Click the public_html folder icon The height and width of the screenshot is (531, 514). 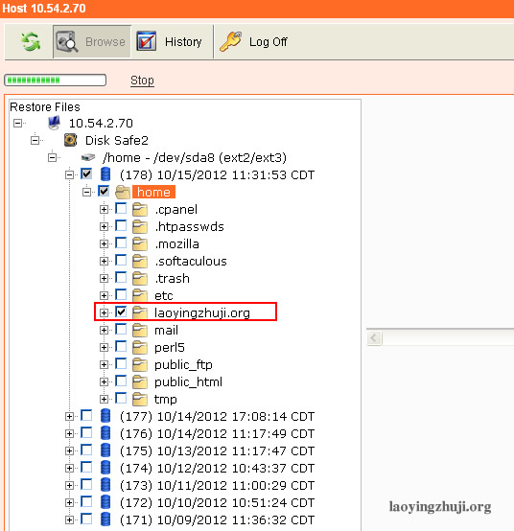point(140,381)
